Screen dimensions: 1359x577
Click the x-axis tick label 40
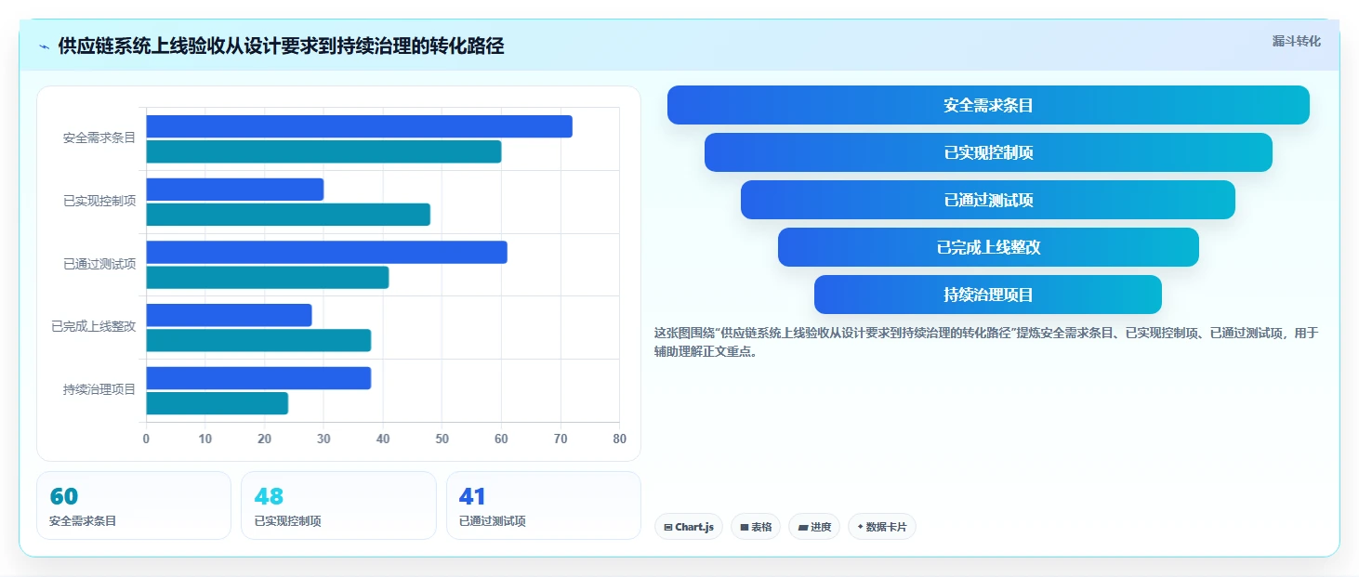pos(383,439)
